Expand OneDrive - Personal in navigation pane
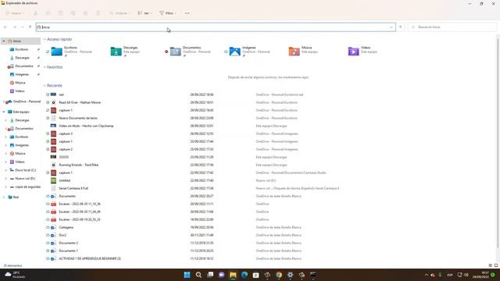 pos(4,101)
